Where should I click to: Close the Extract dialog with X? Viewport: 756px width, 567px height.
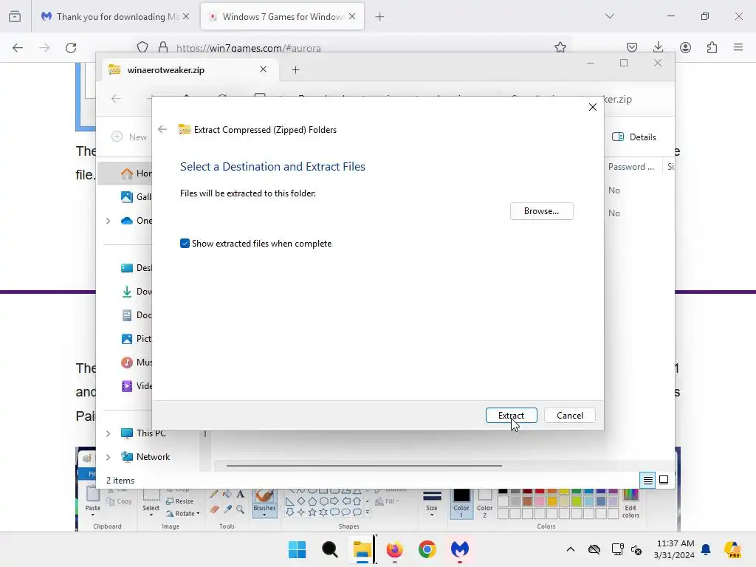(593, 107)
